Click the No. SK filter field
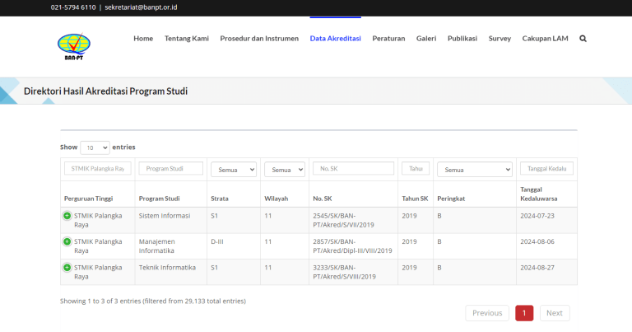The height and width of the screenshot is (332, 632). 353,168
